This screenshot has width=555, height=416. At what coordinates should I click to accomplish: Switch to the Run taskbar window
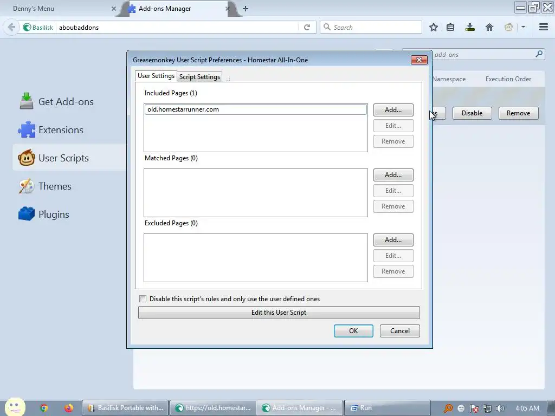pyautogui.click(x=387, y=408)
